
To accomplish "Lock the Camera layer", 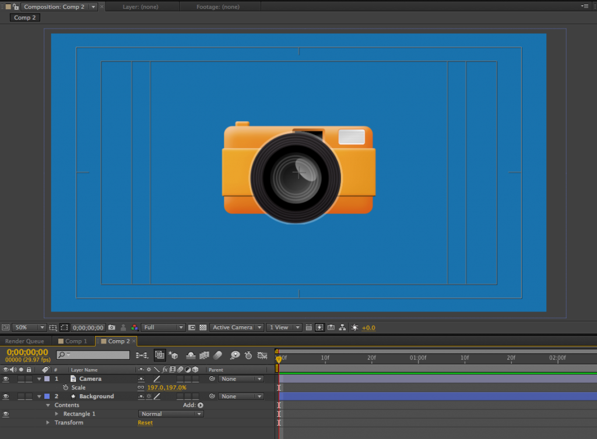I will coord(29,378).
